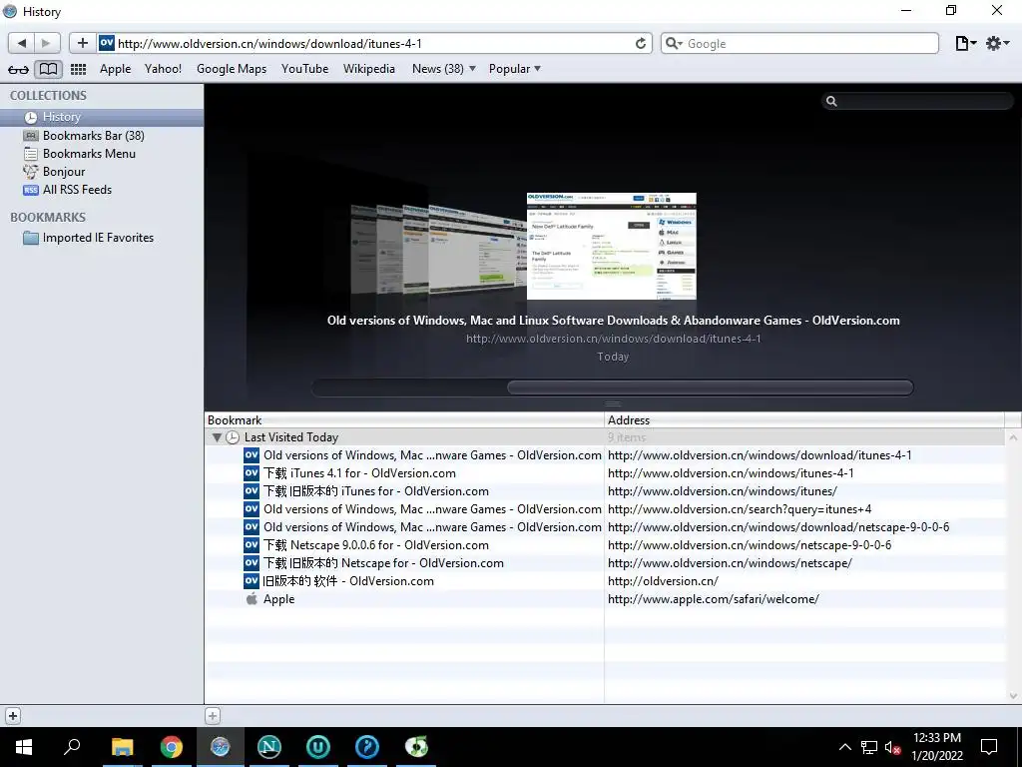1022x767 pixels.
Task: Sort by the Address column header
Action: click(805, 420)
